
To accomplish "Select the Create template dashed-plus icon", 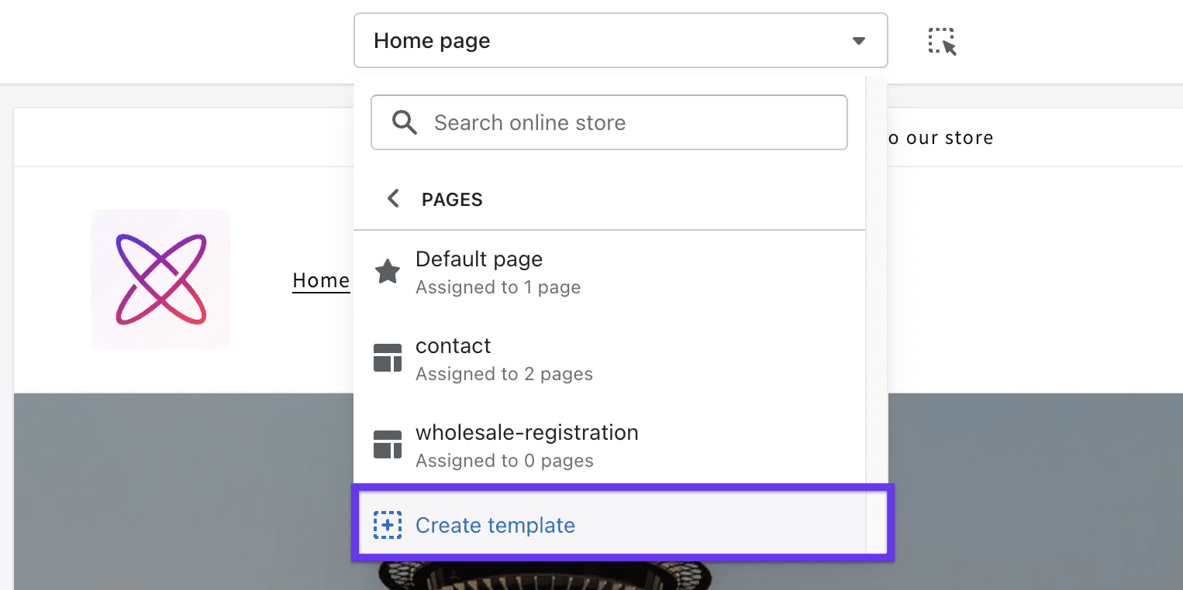I will coord(388,525).
